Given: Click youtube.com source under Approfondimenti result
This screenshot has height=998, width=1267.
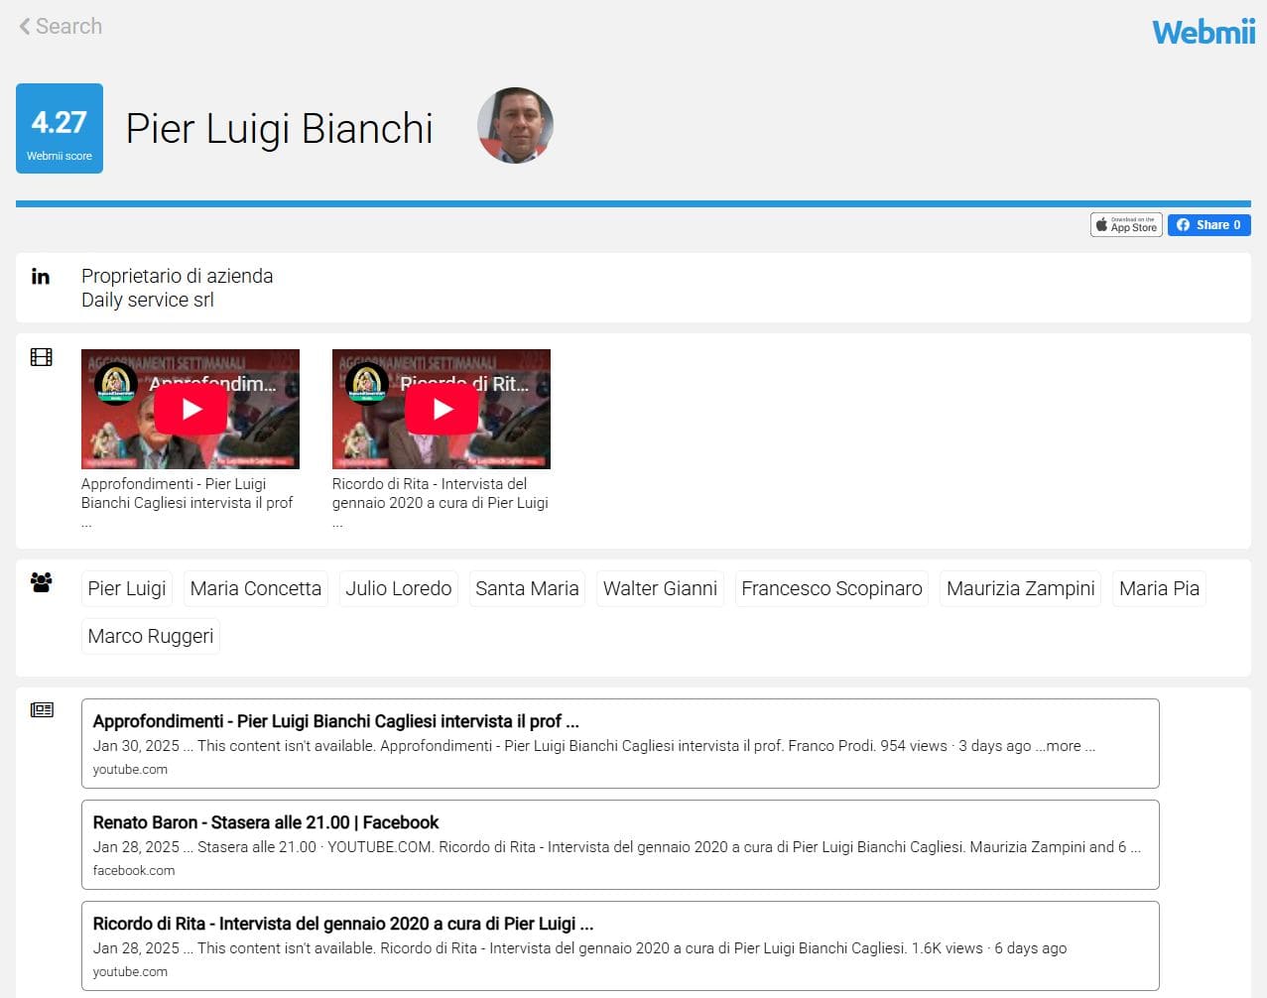Looking at the screenshot, I should (x=130, y=769).
